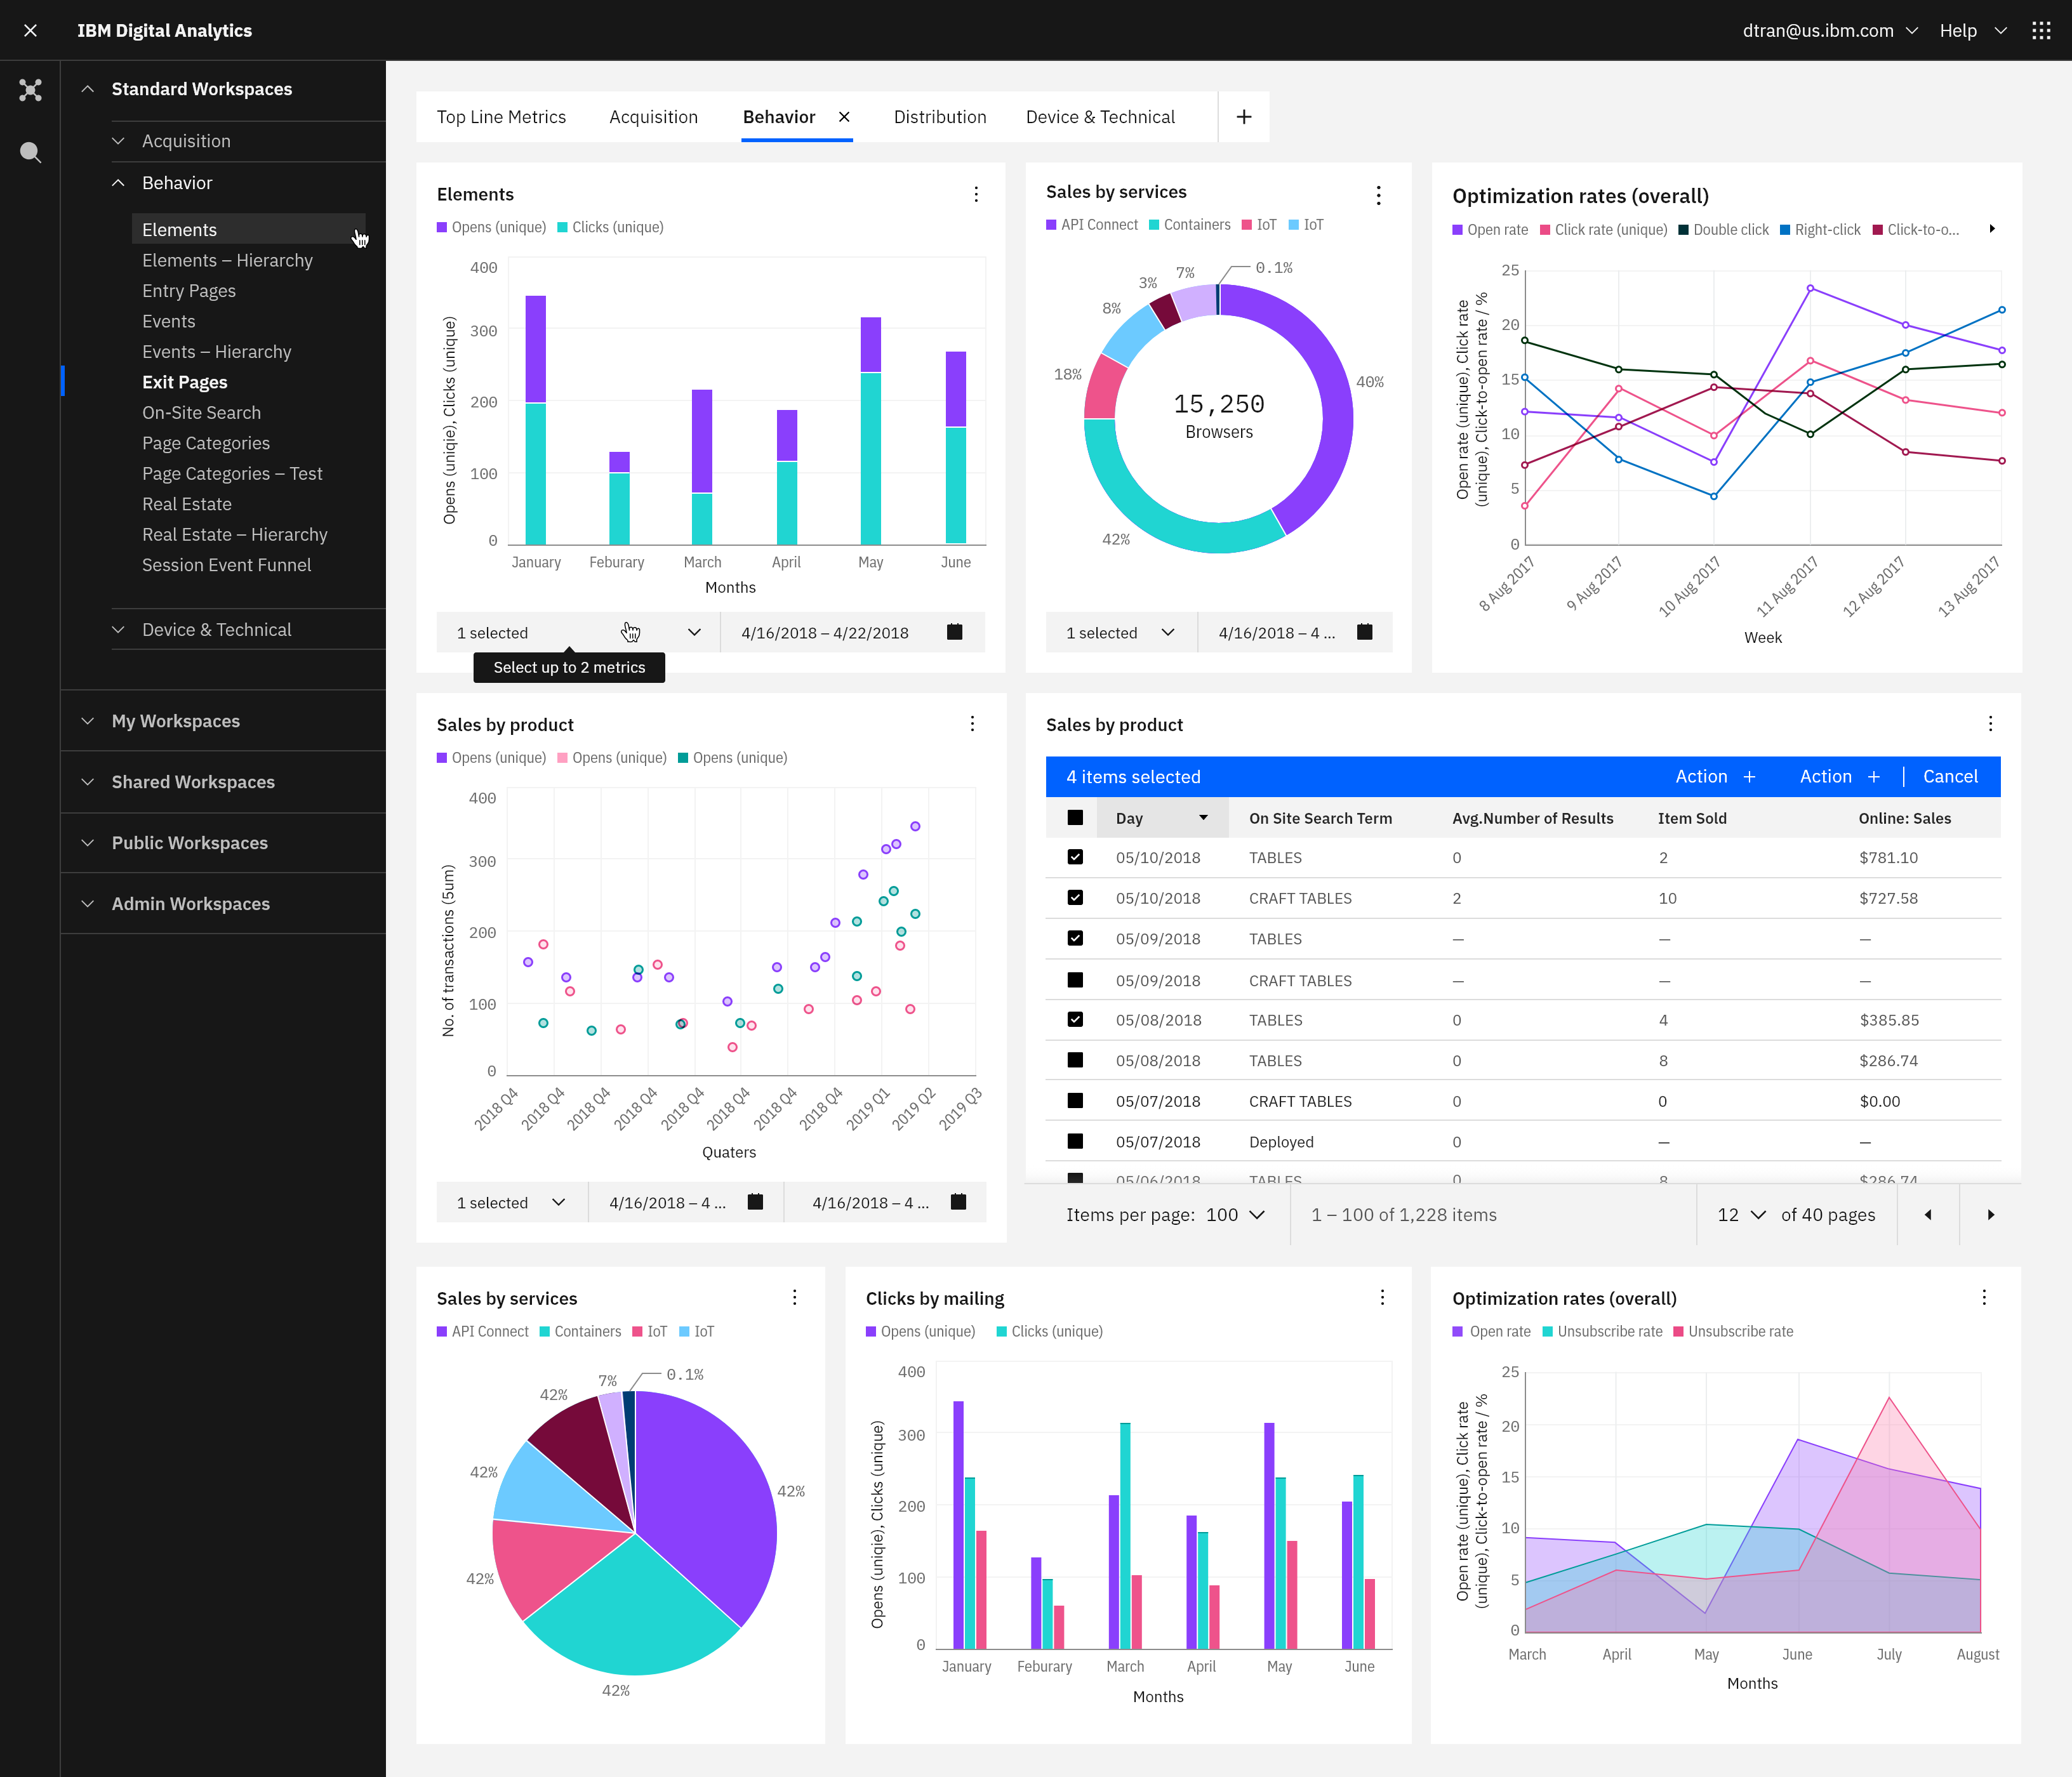Viewport: 2072px width, 1777px height.
Task: Expand Admin Workspaces section
Action: (88, 904)
